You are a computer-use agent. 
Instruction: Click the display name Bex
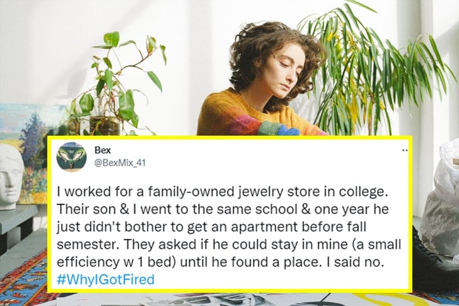click(x=102, y=150)
